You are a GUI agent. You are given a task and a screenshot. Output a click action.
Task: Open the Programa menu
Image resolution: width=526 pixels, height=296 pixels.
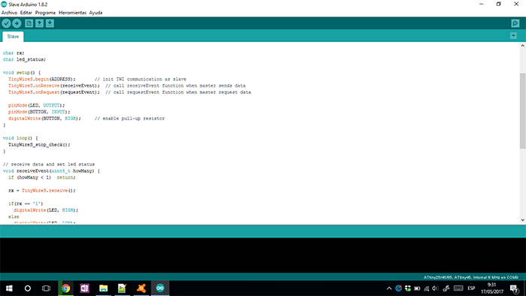(45, 13)
